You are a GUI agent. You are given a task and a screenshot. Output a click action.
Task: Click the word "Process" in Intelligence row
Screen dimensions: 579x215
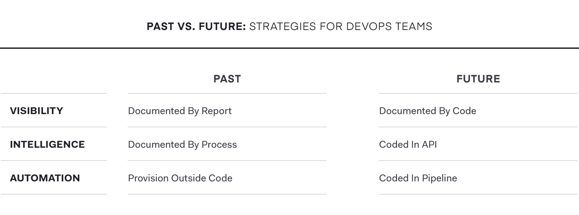pyautogui.click(x=219, y=144)
